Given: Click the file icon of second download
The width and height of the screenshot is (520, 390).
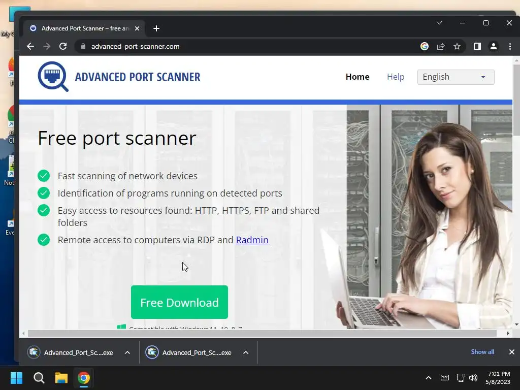Looking at the screenshot, I should 152,352.
